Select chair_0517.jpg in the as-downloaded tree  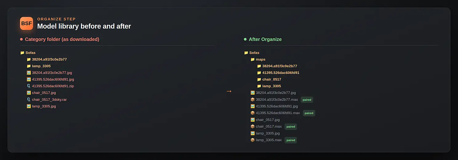pos(44,93)
